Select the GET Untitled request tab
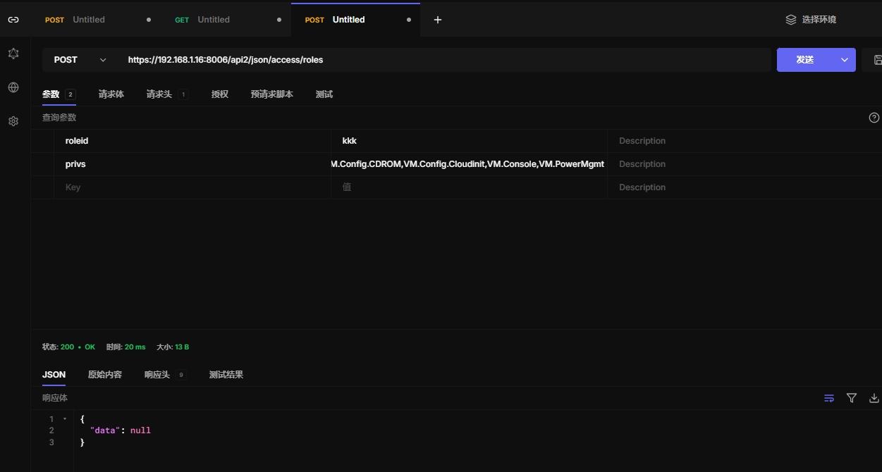The width and height of the screenshot is (882, 472). [213, 20]
